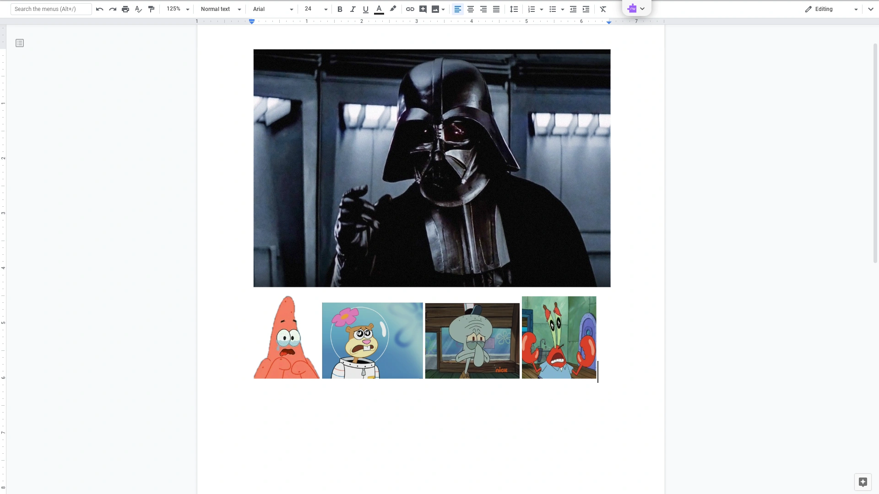Open the Editing mode menu
This screenshot has height=494, width=879.
click(831, 9)
